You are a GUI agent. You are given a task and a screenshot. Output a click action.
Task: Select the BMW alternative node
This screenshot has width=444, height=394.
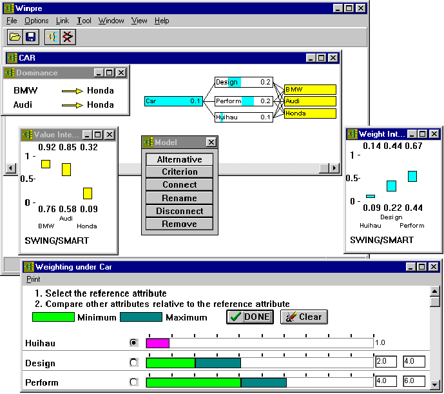(x=310, y=90)
